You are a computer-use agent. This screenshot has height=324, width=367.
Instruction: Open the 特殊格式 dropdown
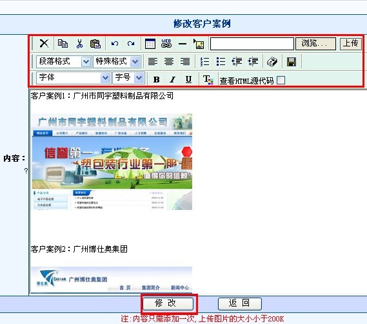[117, 62]
